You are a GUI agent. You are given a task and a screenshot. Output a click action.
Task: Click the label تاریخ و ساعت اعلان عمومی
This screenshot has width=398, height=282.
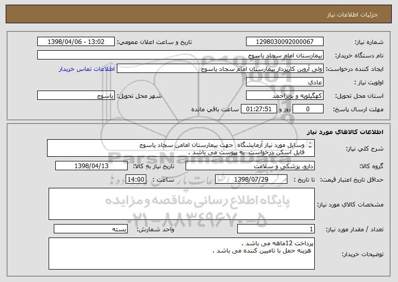[155, 42]
